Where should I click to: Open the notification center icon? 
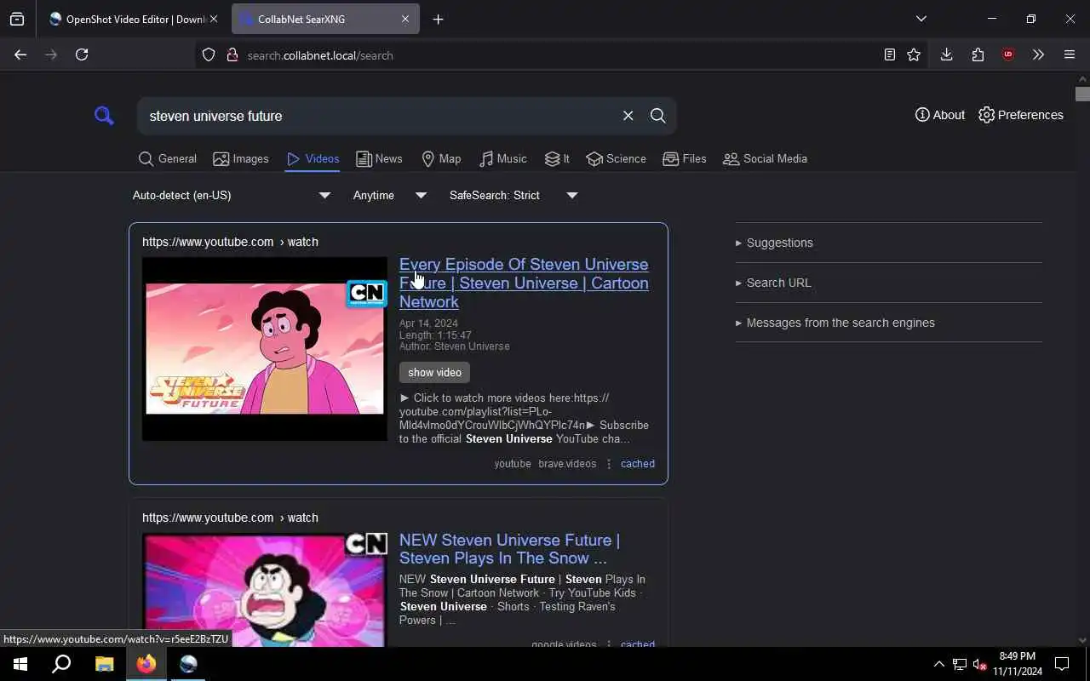pos(1062,664)
